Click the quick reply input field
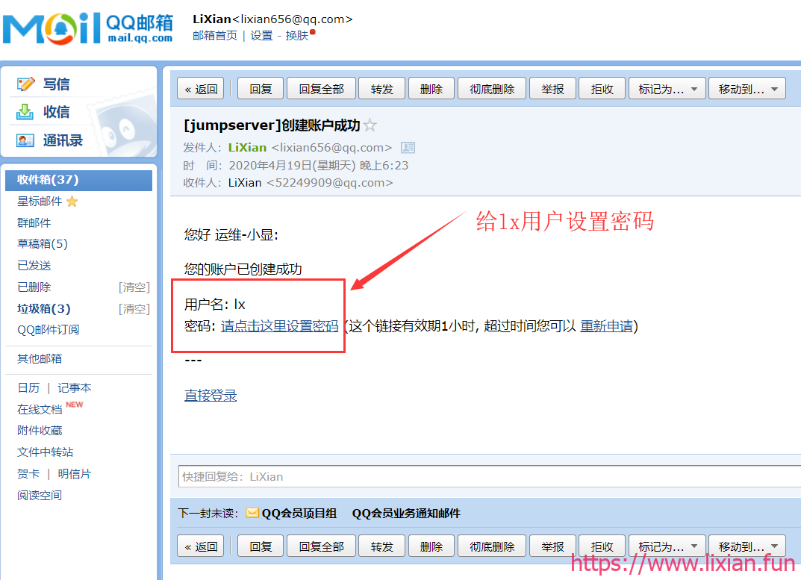The width and height of the screenshot is (801, 580). 490,476
